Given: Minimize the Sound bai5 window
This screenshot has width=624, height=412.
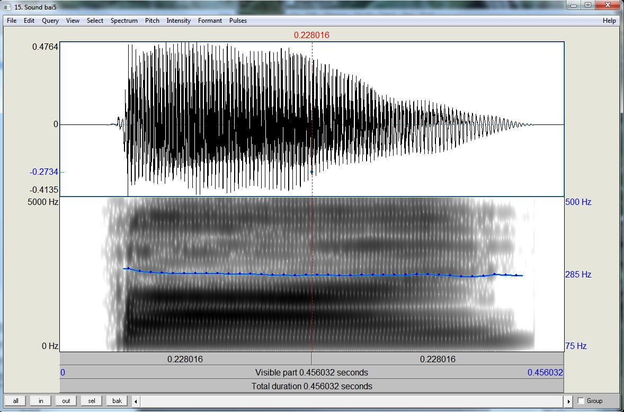Looking at the screenshot, I should 574,5.
